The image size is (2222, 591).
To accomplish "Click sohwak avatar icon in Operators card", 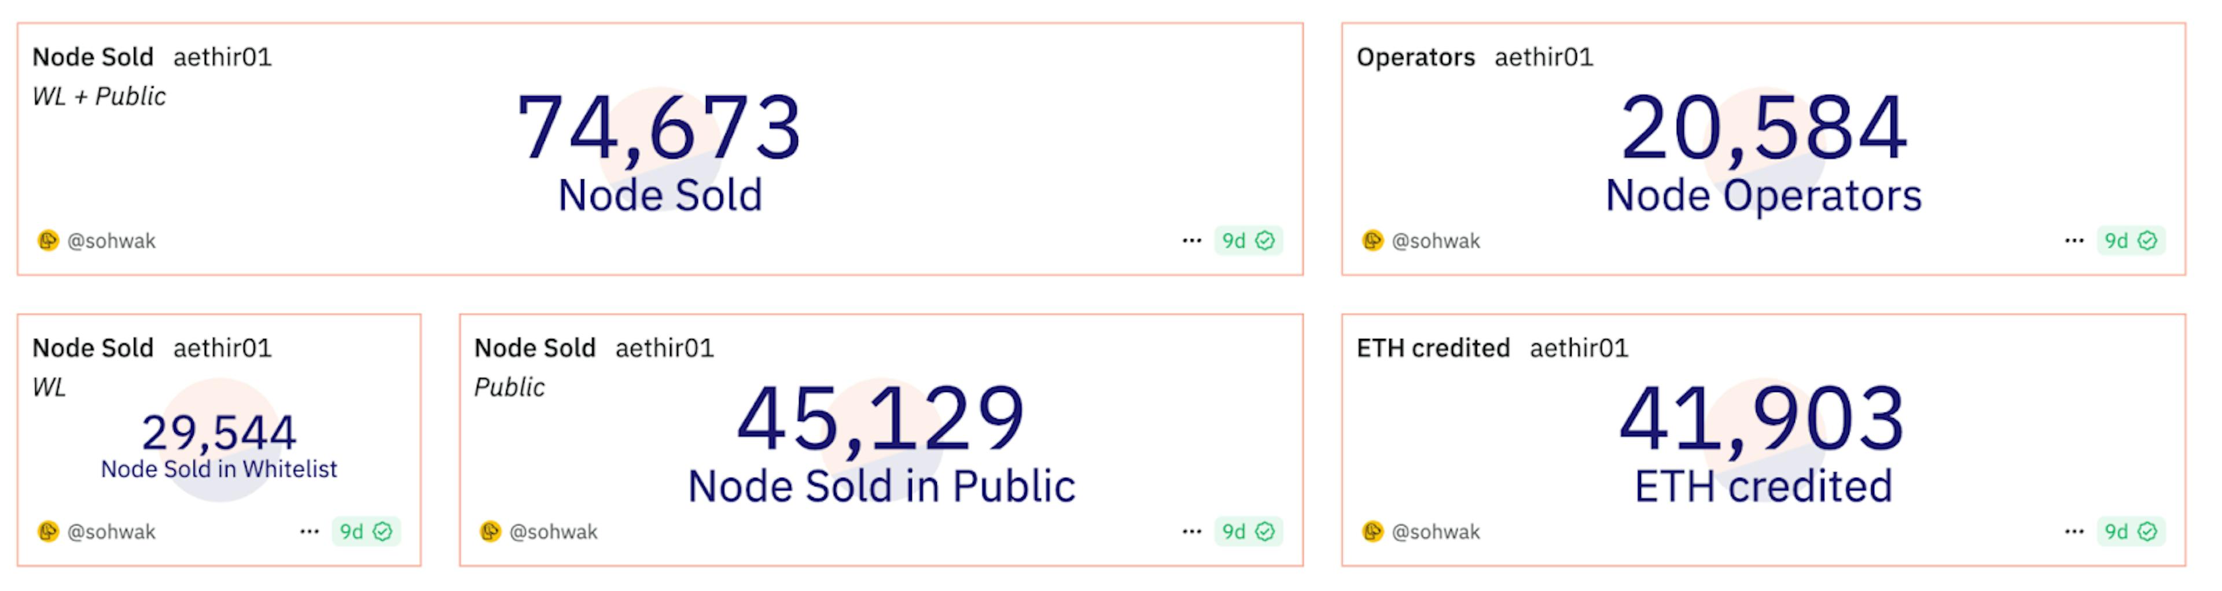I will click(x=1373, y=241).
